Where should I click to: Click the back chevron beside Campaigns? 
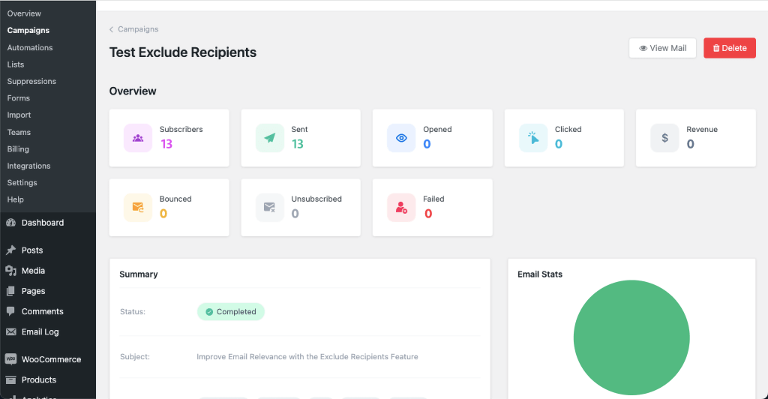click(x=111, y=29)
